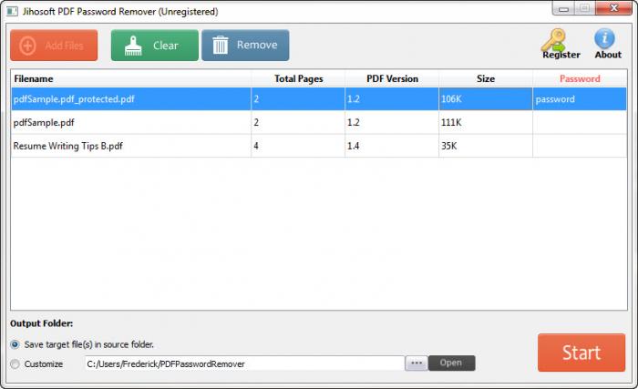Click the output folder path field

[242, 363]
